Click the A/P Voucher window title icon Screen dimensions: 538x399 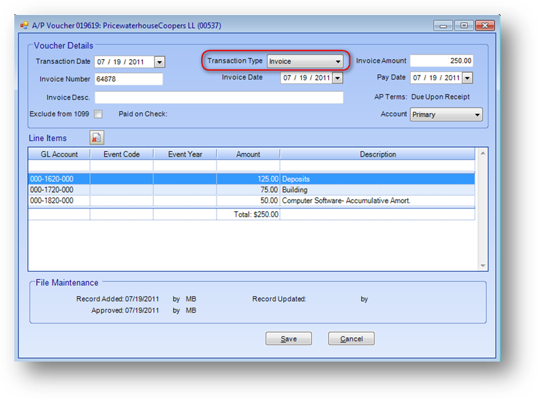pyautogui.click(x=24, y=25)
